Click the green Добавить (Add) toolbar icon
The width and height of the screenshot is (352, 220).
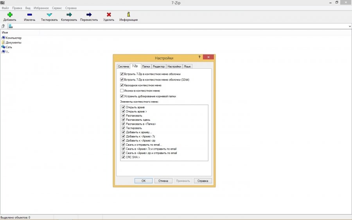[10, 14]
